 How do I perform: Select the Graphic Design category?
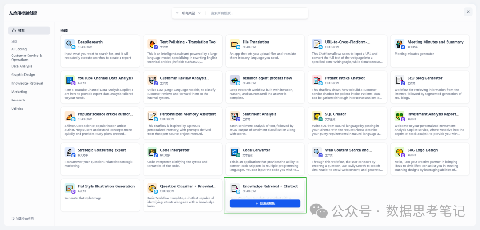click(23, 75)
